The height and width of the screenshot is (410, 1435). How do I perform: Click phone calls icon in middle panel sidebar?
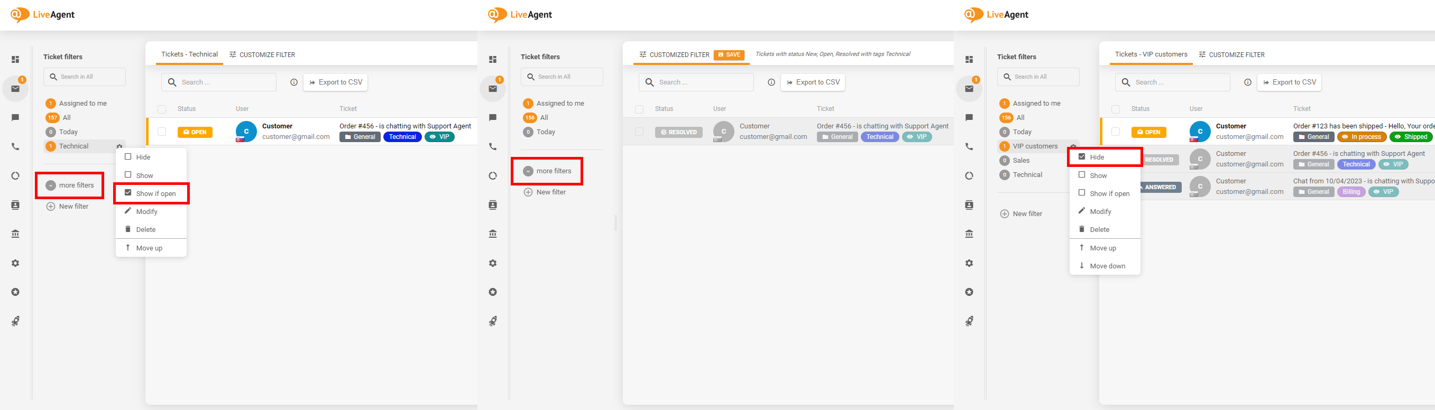click(492, 147)
